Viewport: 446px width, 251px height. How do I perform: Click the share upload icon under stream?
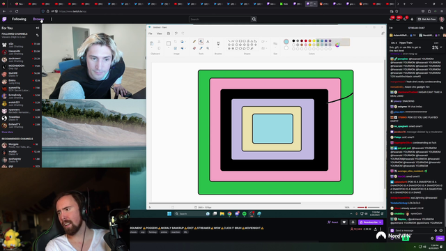tap(376, 229)
